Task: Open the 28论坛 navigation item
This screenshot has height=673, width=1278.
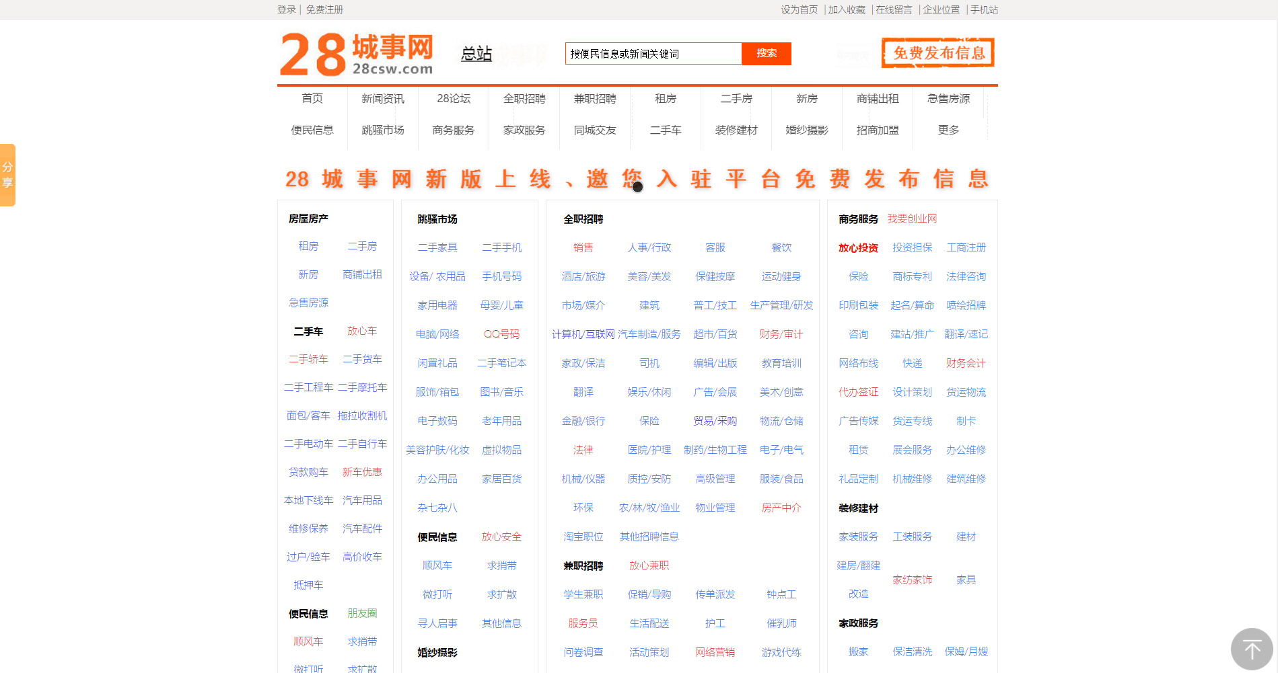Action: click(454, 99)
